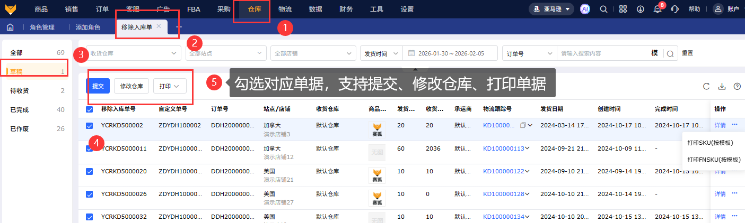
Task: Uncheck the checkbox for row YCRKD500002
Action: click(x=89, y=126)
